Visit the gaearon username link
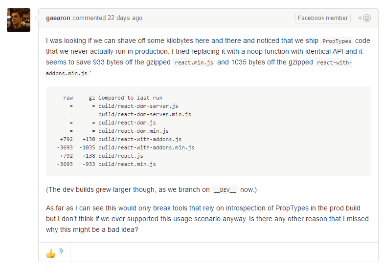The image size is (384, 269). point(58,18)
